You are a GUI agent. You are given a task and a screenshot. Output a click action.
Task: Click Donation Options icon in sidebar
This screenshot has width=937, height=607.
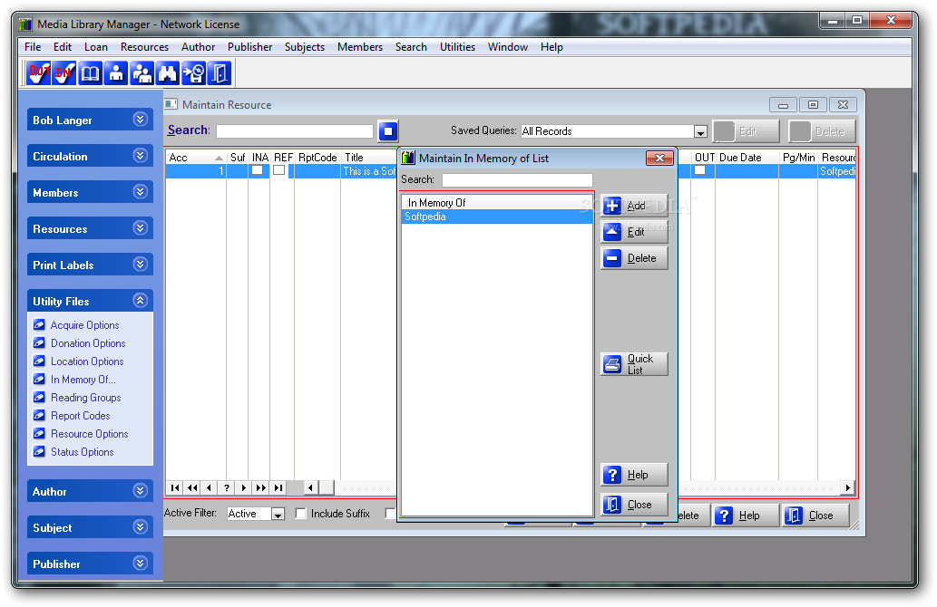[39, 342]
